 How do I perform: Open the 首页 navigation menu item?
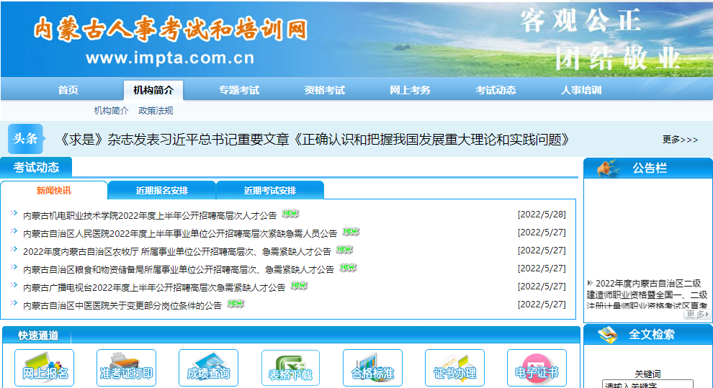68,90
